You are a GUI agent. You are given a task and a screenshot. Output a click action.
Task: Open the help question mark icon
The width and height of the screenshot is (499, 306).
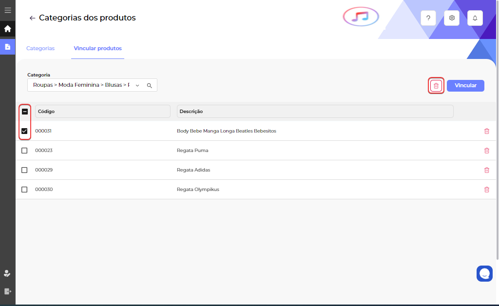428,18
